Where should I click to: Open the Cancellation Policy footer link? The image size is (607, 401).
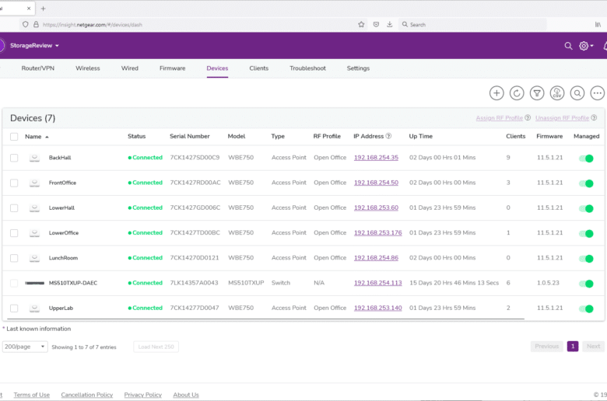point(86,395)
